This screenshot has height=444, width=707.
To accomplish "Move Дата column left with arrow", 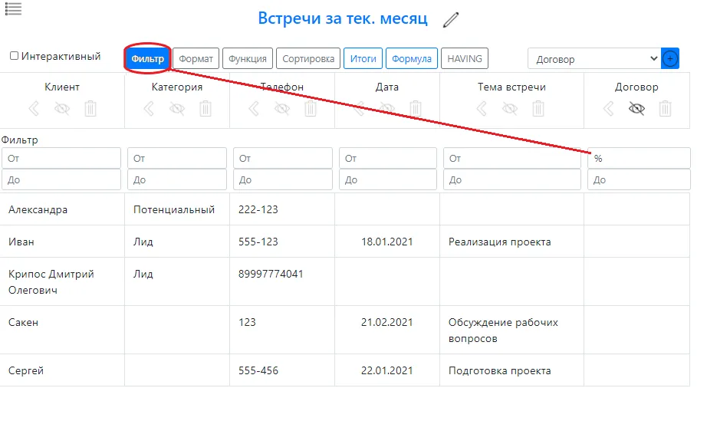I will pyautogui.click(x=359, y=109).
